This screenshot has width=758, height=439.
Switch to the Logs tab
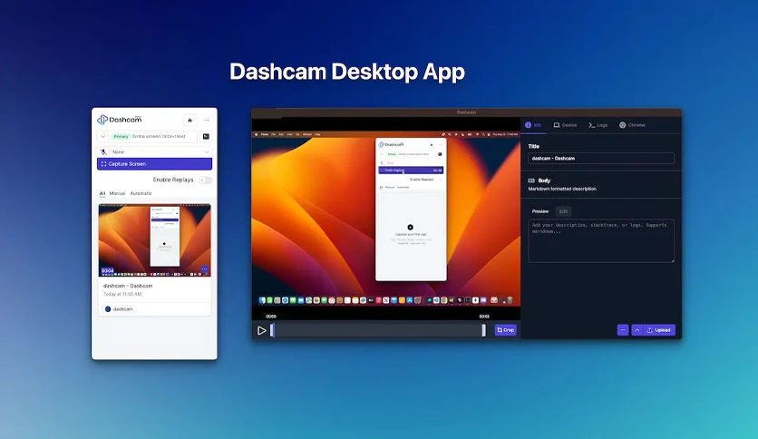(598, 125)
